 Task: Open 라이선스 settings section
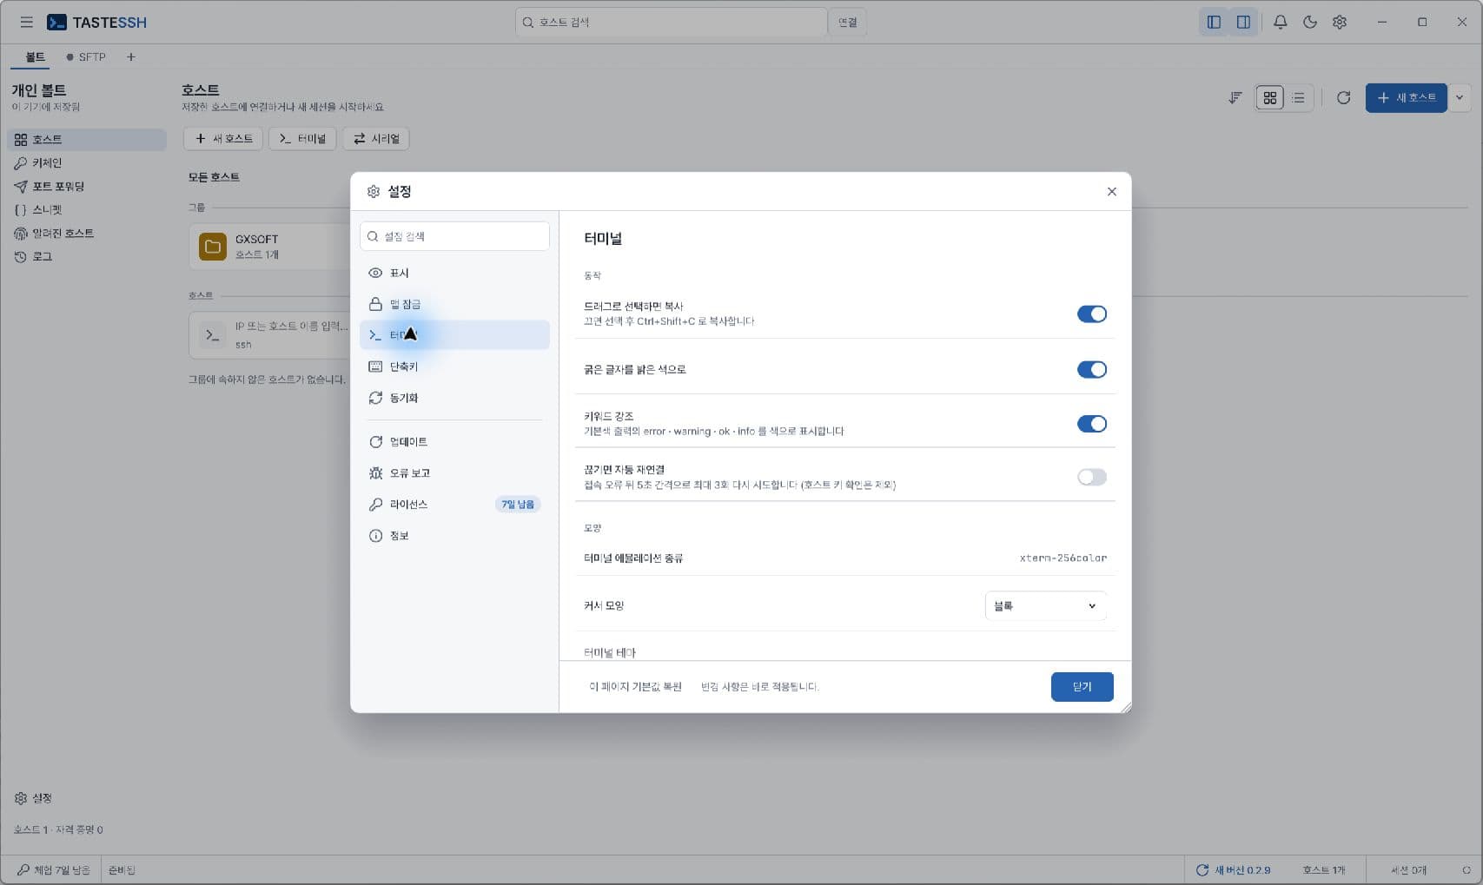tap(454, 504)
